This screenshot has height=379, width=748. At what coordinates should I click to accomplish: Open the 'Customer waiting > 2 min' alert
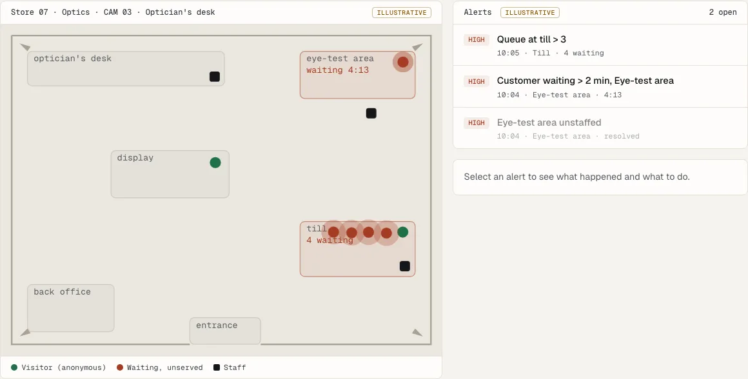coord(600,87)
